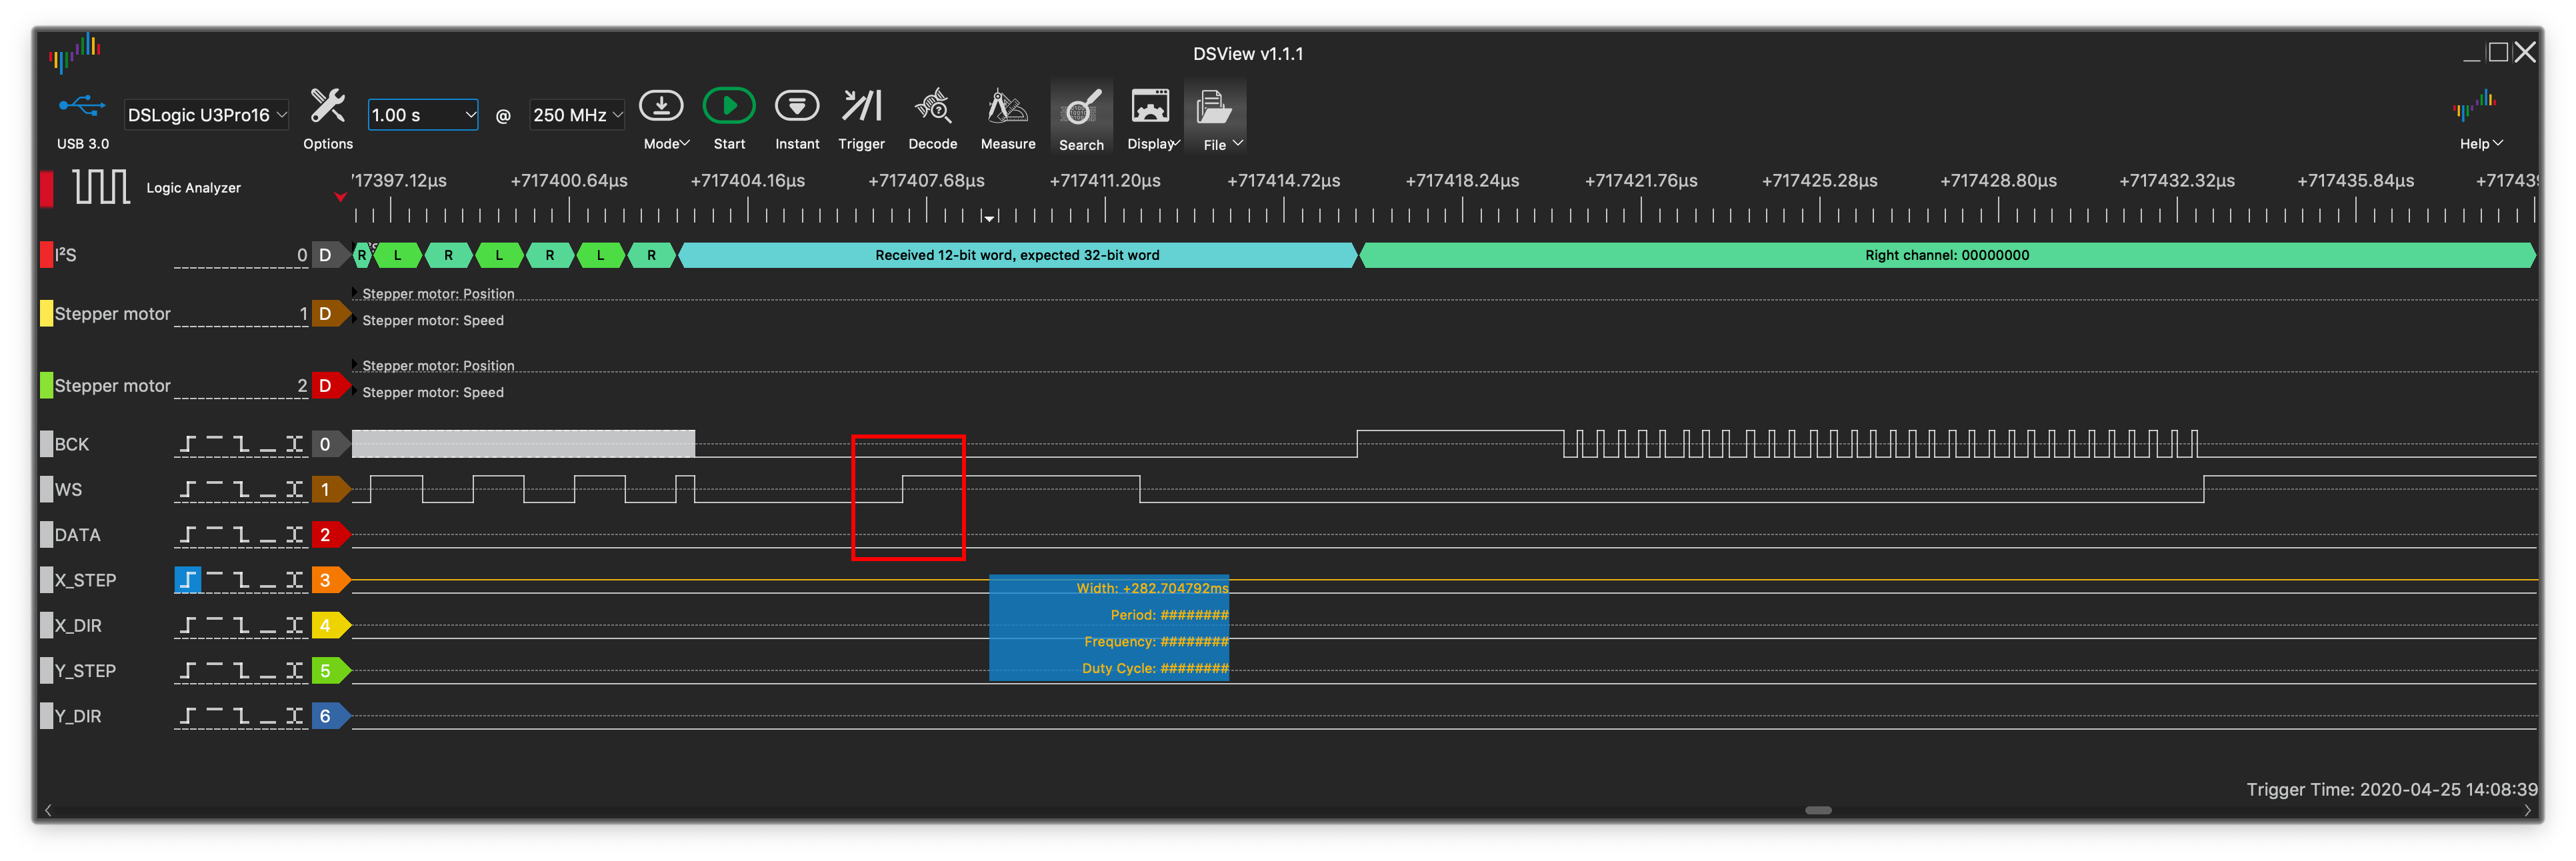Open device Options wrench icon
The image size is (2576, 861).
coord(327,107)
